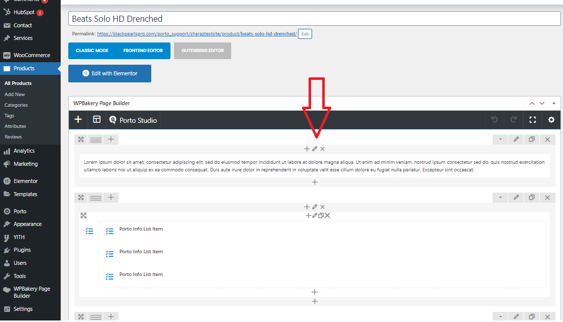
Task: Switch to Gutenberg Editor
Action: click(202, 51)
